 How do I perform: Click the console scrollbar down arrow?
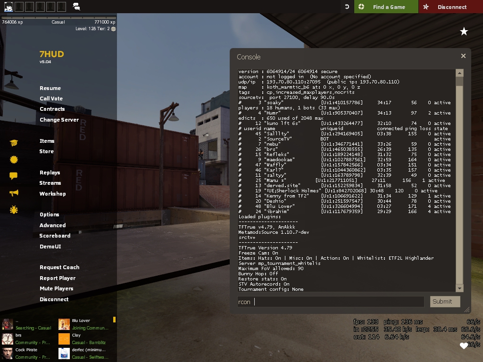(x=459, y=288)
